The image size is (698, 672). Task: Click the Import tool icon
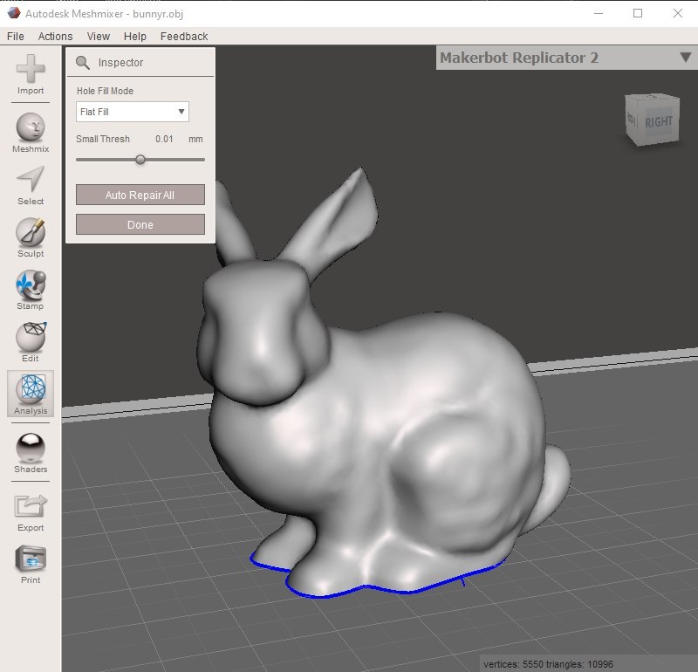click(x=31, y=70)
